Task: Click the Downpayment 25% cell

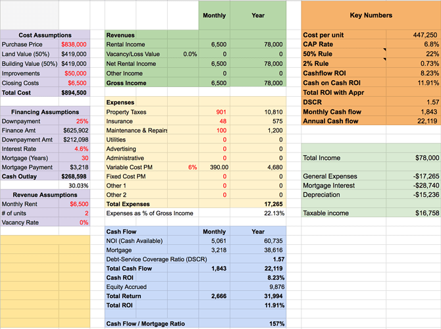Action: (x=74, y=122)
